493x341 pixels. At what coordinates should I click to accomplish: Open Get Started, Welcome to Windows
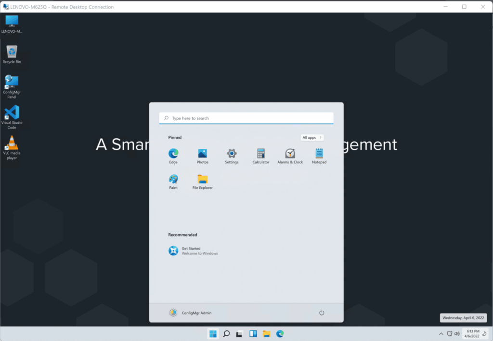tap(193, 250)
